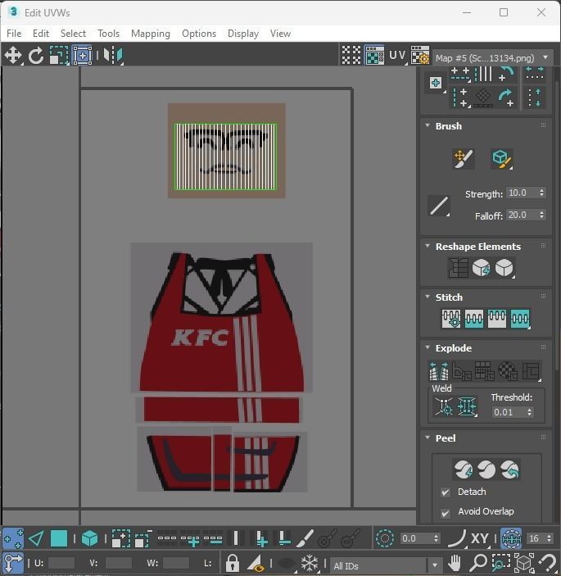Click the Mirror horizontal tool
Viewport: 561px width, 576px height.
click(x=113, y=56)
